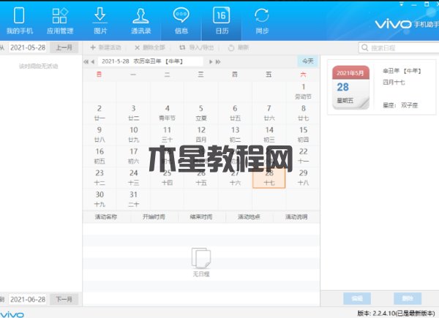
Task: Select highlighted May 28 cell
Action: tap(269, 178)
